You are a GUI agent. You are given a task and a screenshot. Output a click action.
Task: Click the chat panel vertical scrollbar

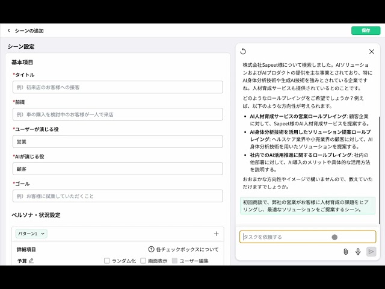click(x=380, y=170)
